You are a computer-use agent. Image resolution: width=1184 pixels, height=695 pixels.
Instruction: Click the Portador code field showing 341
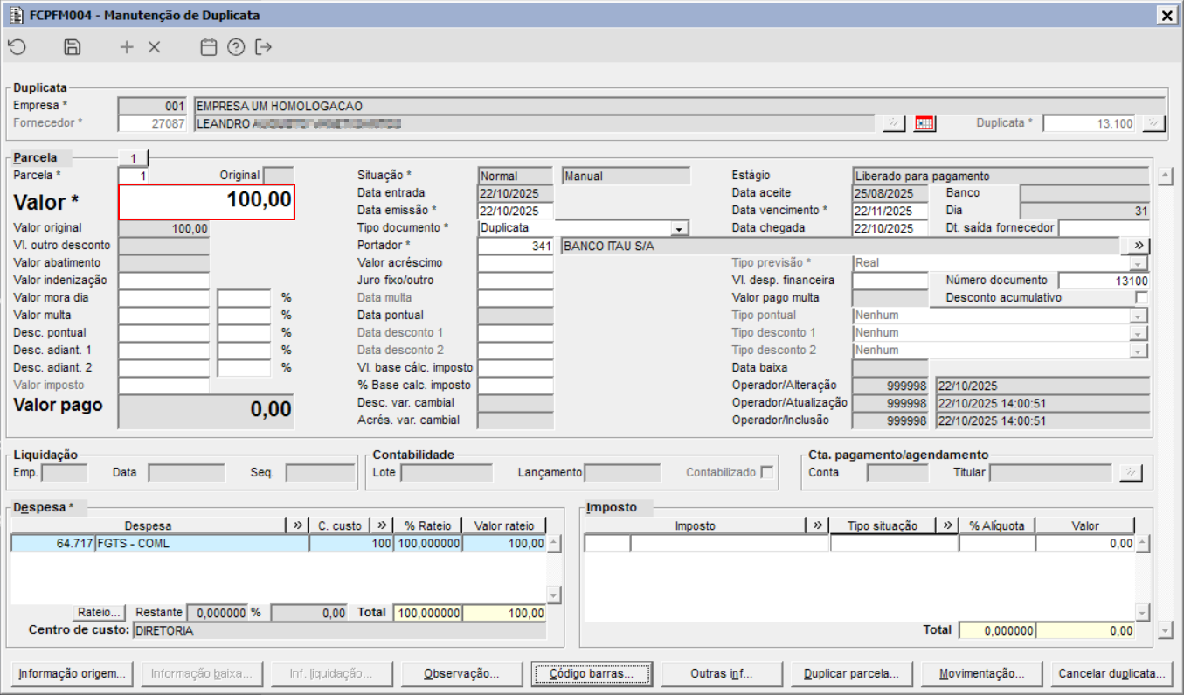(x=516, y=246)
